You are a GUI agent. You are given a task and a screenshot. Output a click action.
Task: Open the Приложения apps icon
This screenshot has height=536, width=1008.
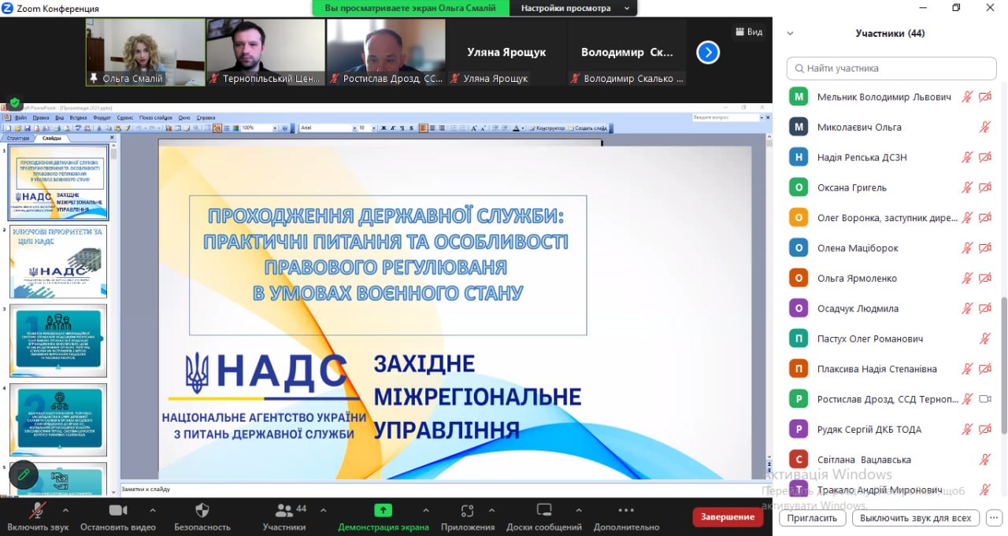[x=468, y=510]
